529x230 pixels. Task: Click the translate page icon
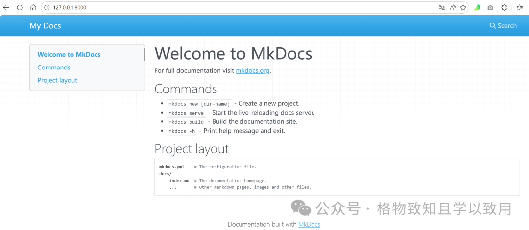(442, 7)
